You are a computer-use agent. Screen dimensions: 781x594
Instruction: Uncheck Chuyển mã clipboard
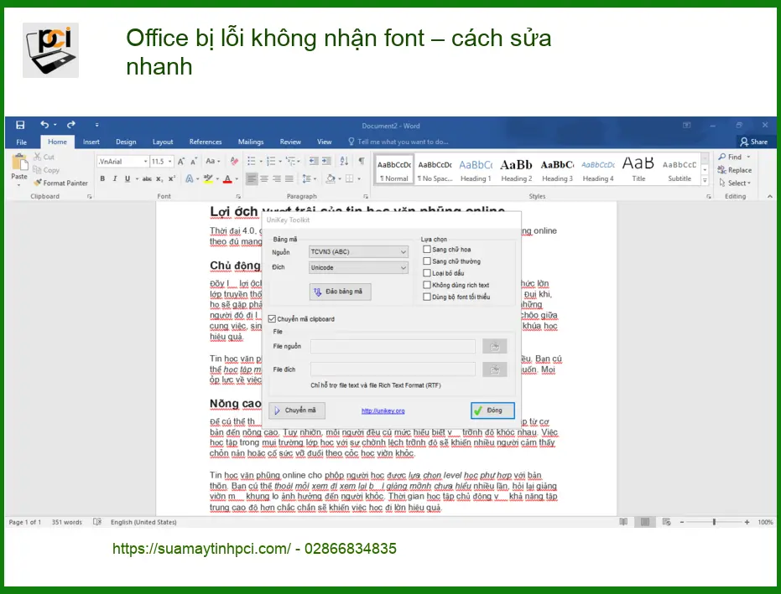tap(272, 319)
